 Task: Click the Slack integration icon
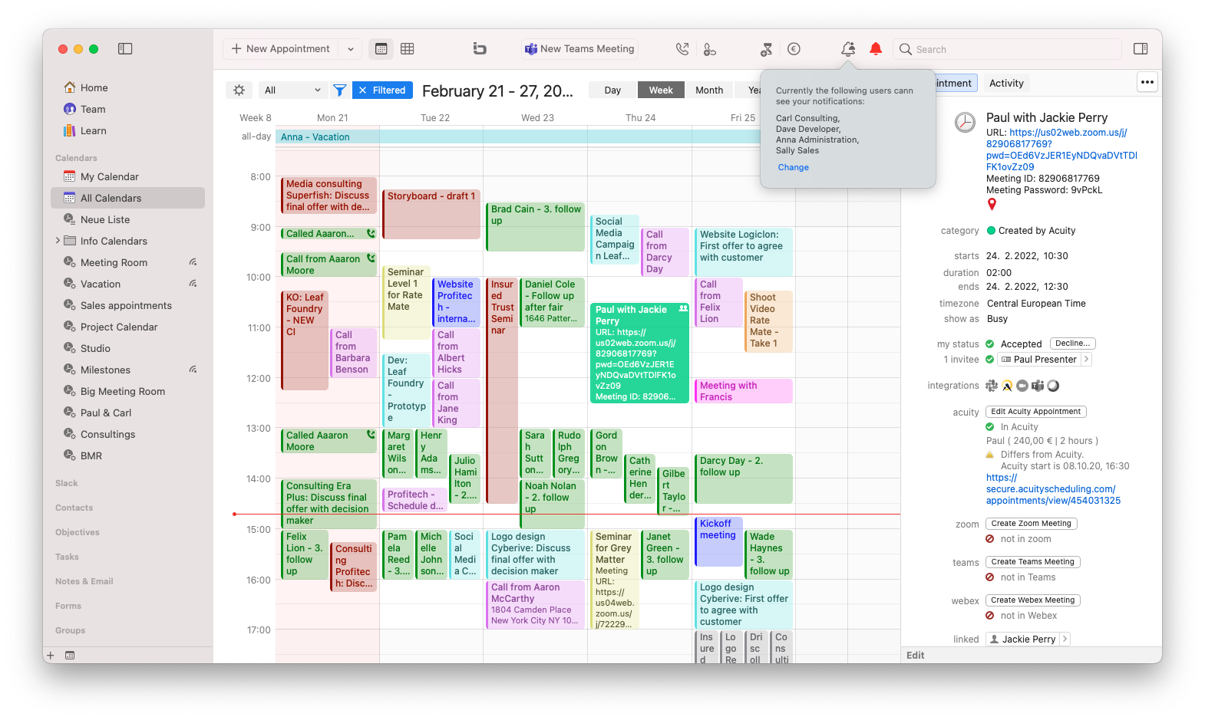(x=992, y=386)
